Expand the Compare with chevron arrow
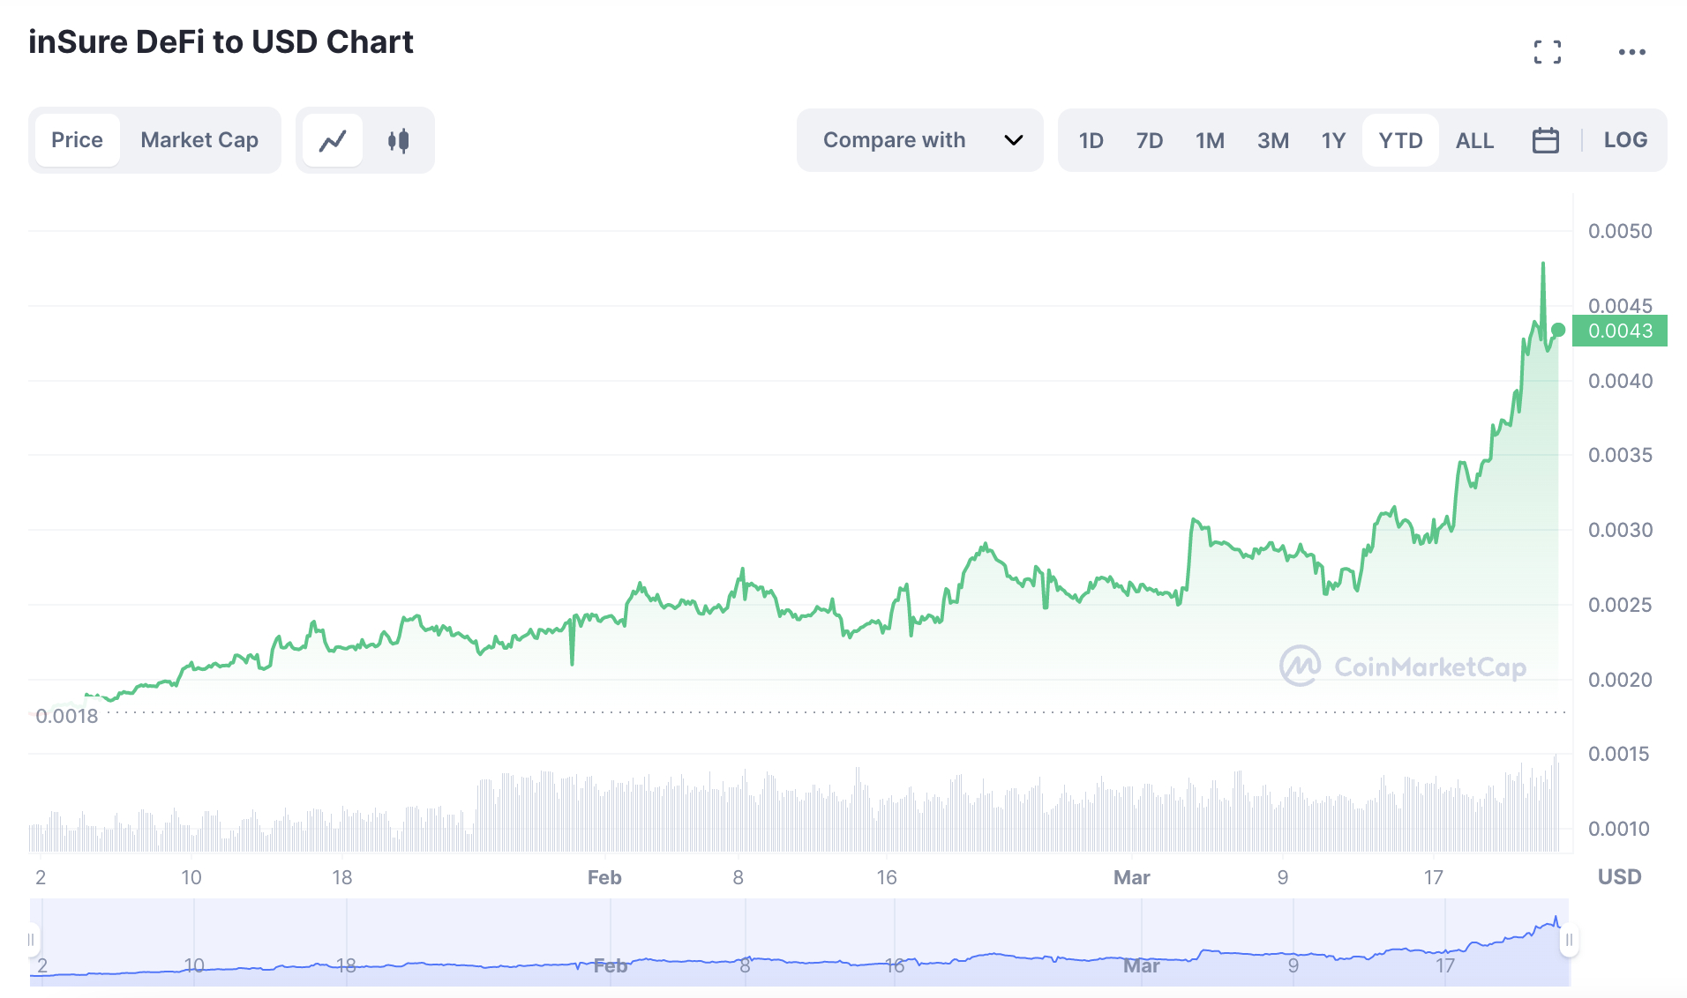 pos(1014,140)
